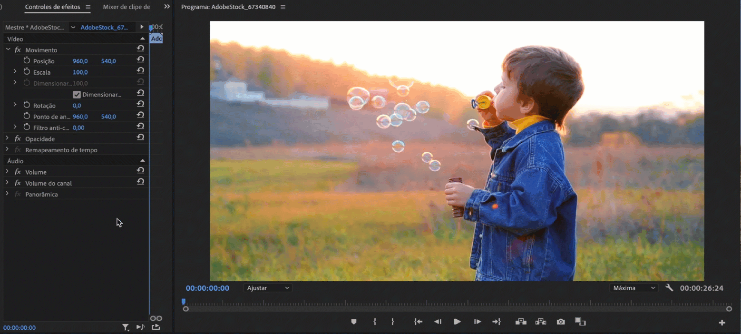Viewport: 741px width, 334px height.
Task: Go to Out point
Action: click(497, 322)
